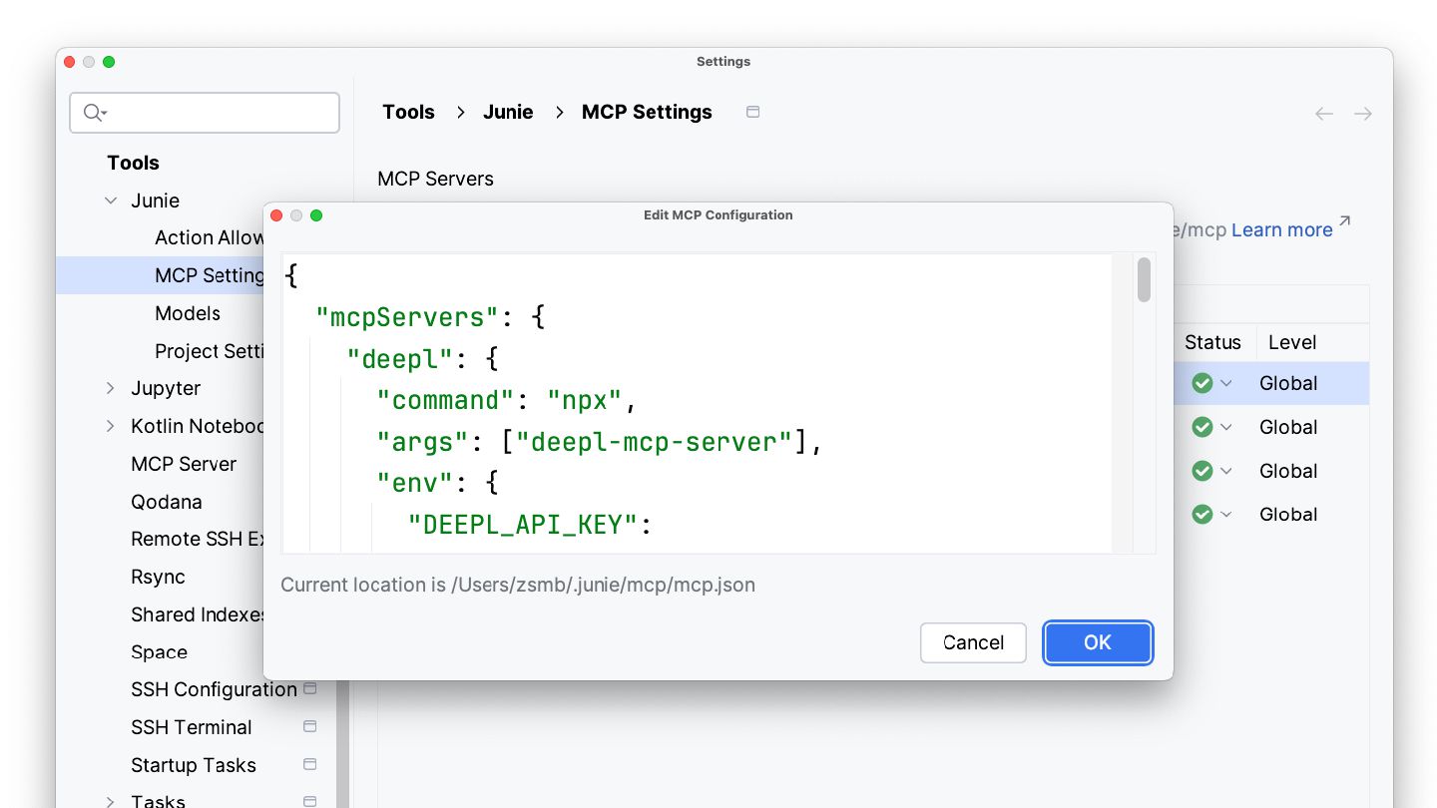Click OK in Edit MCP Configuration dialog
1437x808 pixels.
click(x=1098, y=642)
